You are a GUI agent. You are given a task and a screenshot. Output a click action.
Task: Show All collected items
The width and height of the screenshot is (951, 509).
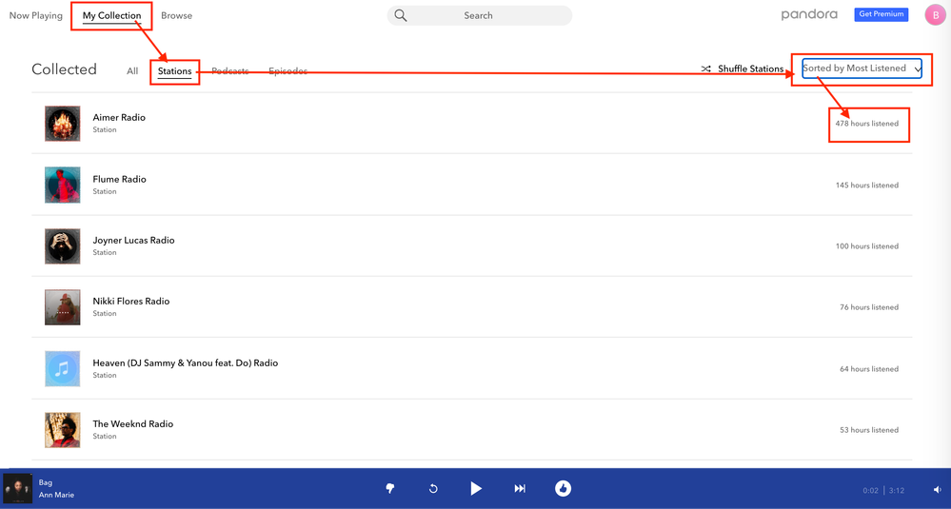coord(132,71)
